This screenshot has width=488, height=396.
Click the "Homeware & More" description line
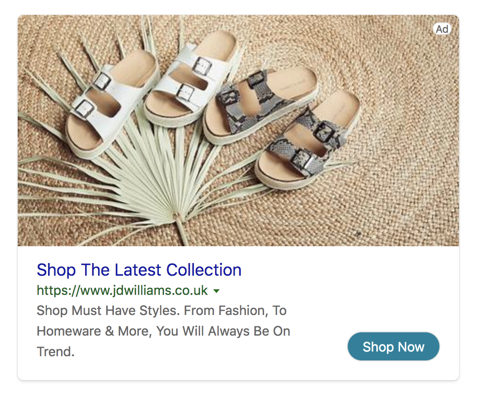pyautogui.click(x=164, y=331)
